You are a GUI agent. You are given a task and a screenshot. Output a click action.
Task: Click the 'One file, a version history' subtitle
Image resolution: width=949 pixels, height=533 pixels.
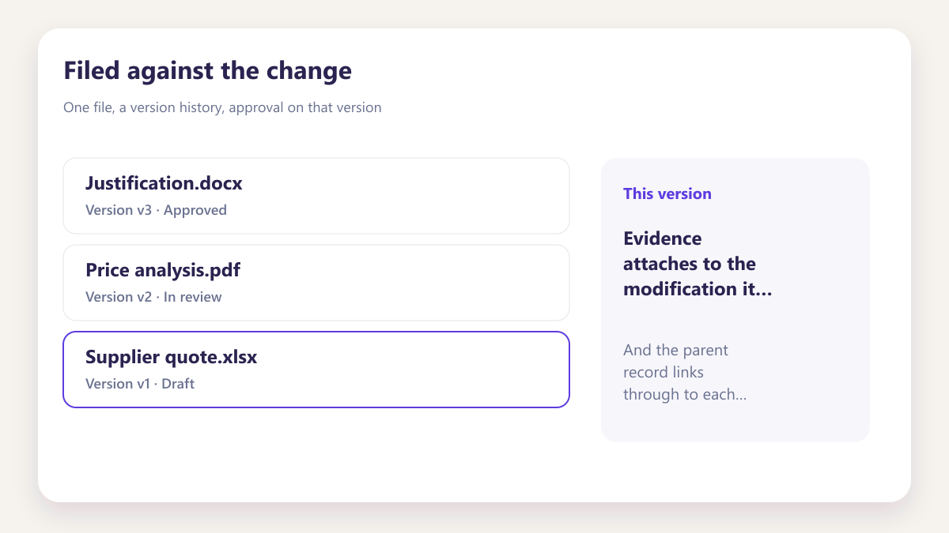tap(222, 107)
